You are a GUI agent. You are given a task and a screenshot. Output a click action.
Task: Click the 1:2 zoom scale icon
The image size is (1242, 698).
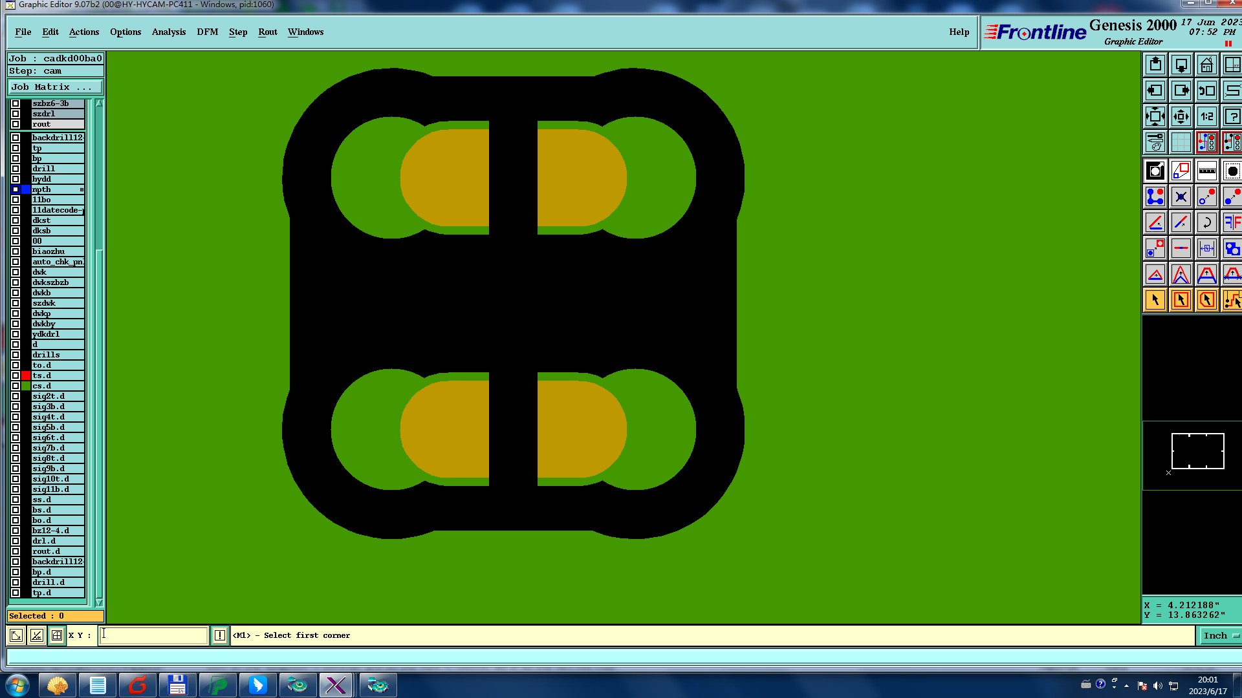coord(1206,117)
